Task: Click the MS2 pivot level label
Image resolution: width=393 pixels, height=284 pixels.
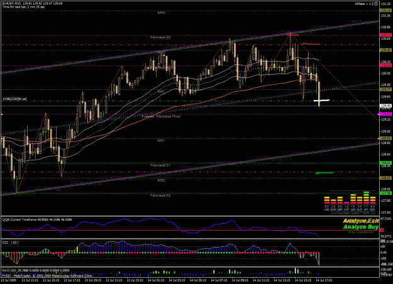Action: pos(161,180)
